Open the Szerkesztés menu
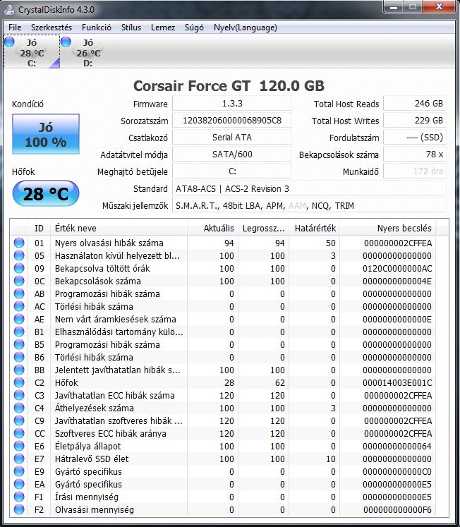Viewport: 460px width, 527px height. 52,28
